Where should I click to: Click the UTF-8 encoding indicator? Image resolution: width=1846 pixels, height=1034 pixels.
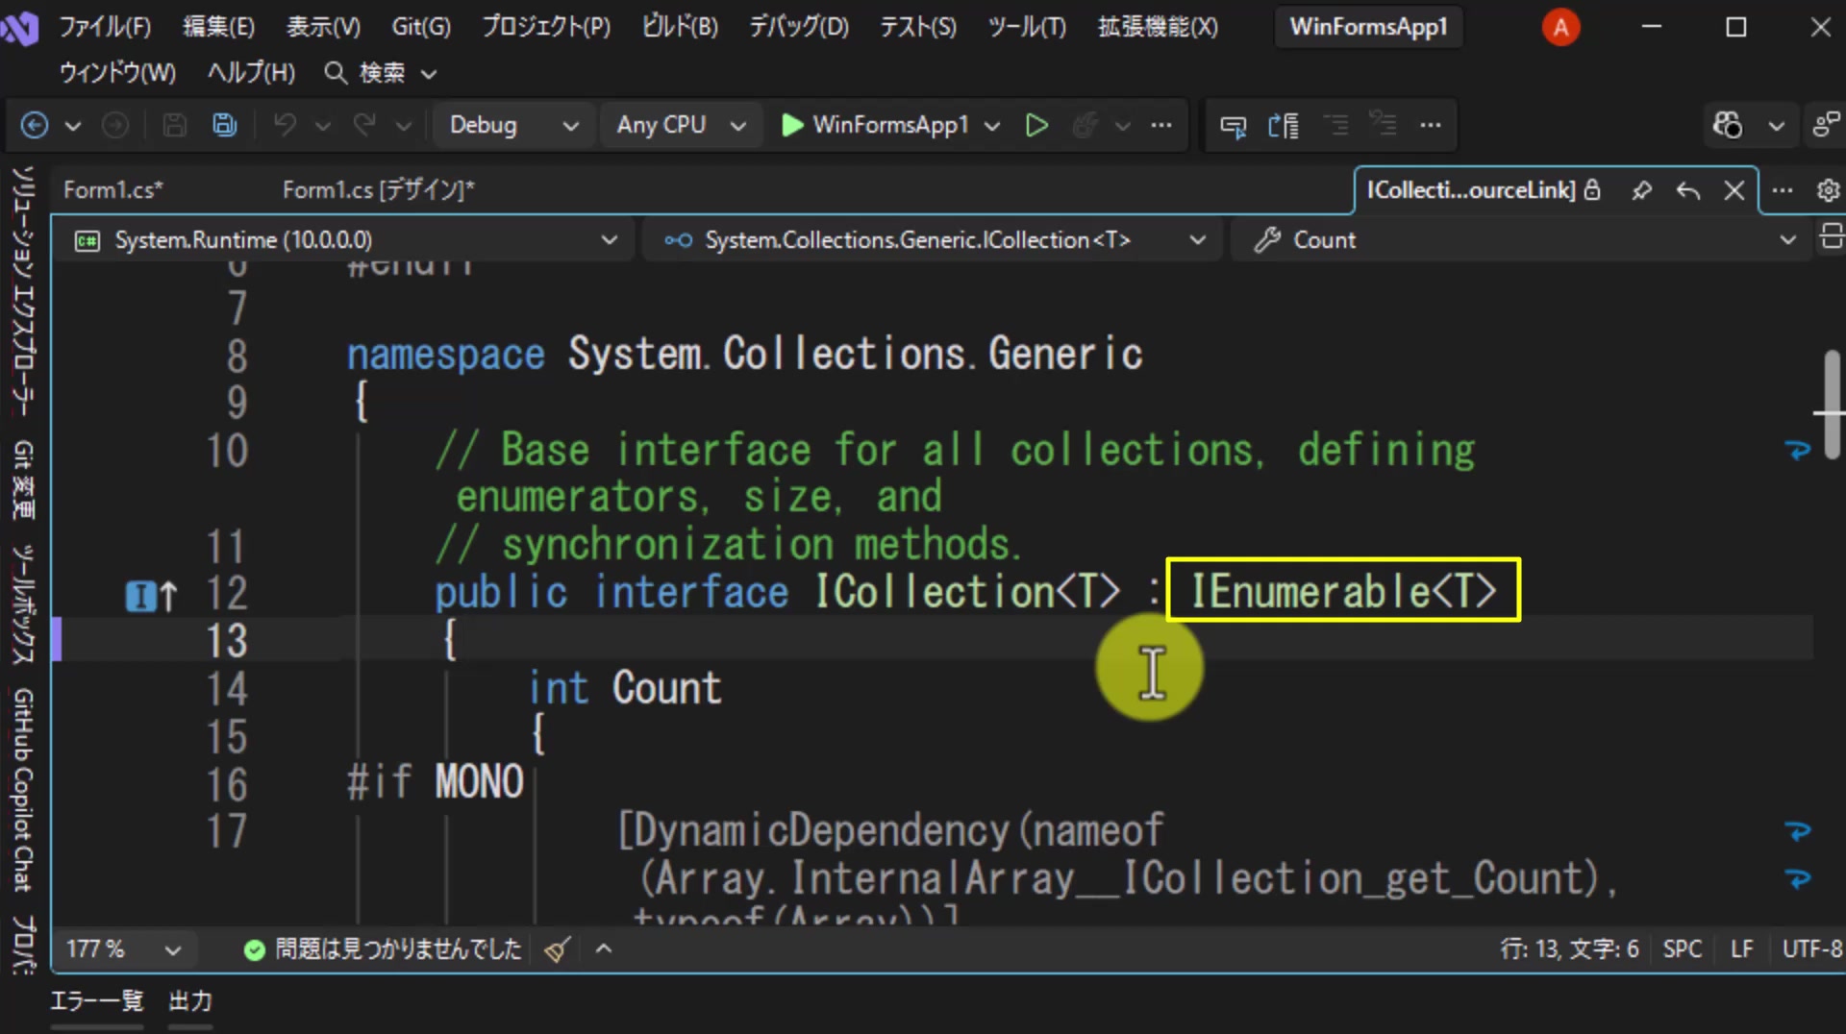pyautogui.click(x=1812, y=949)
